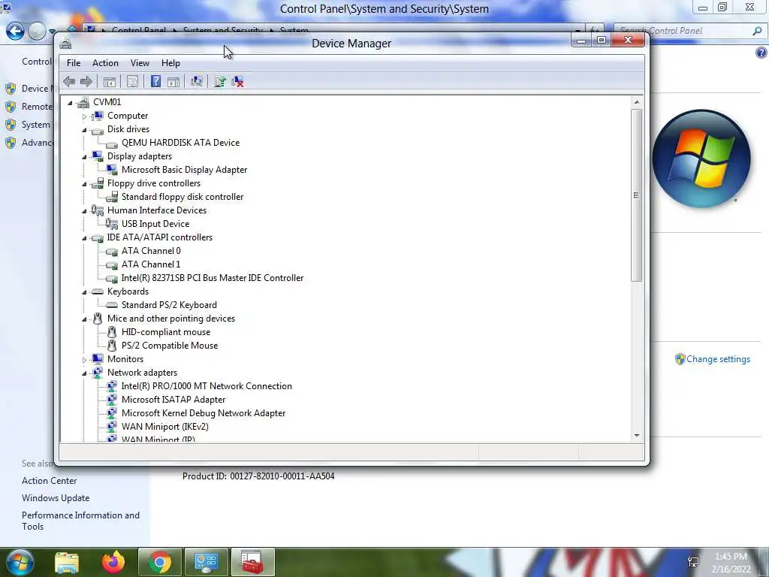Click the Change settings link in System window
The width and height of the screenshot is (769, 577).
[x=718, y=359]
